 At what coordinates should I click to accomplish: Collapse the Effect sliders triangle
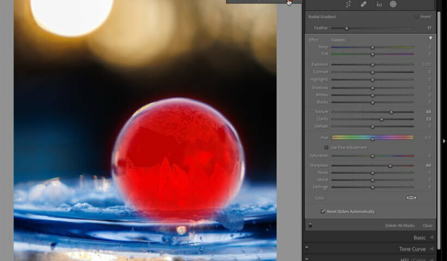(430, 39)
